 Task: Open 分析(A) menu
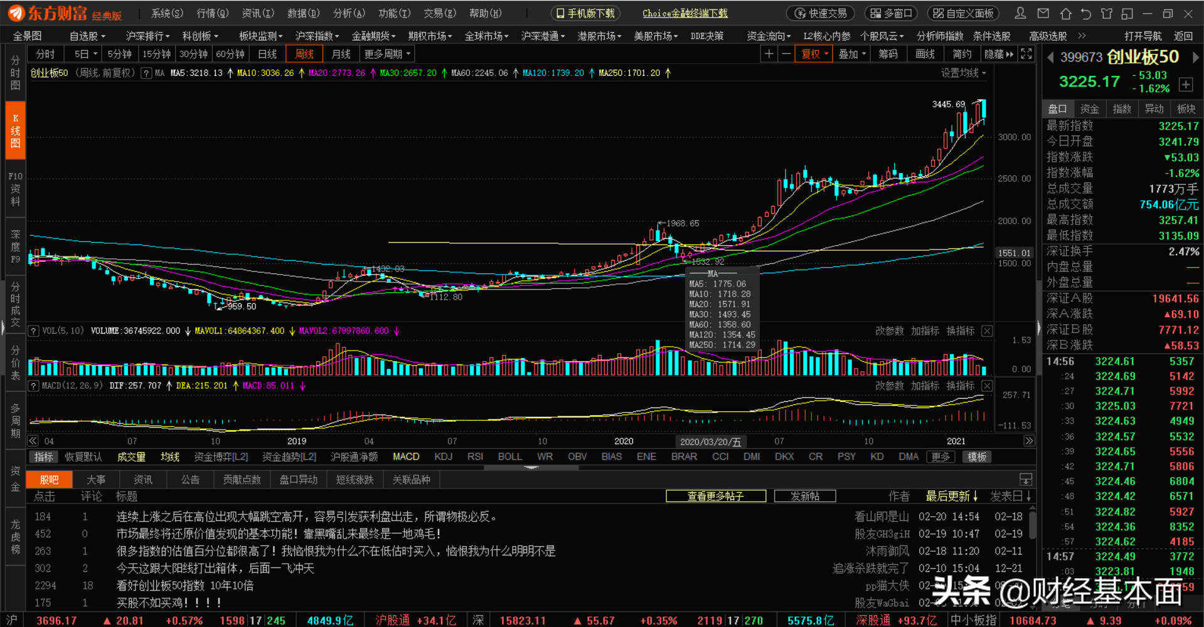tap(349, 13)
